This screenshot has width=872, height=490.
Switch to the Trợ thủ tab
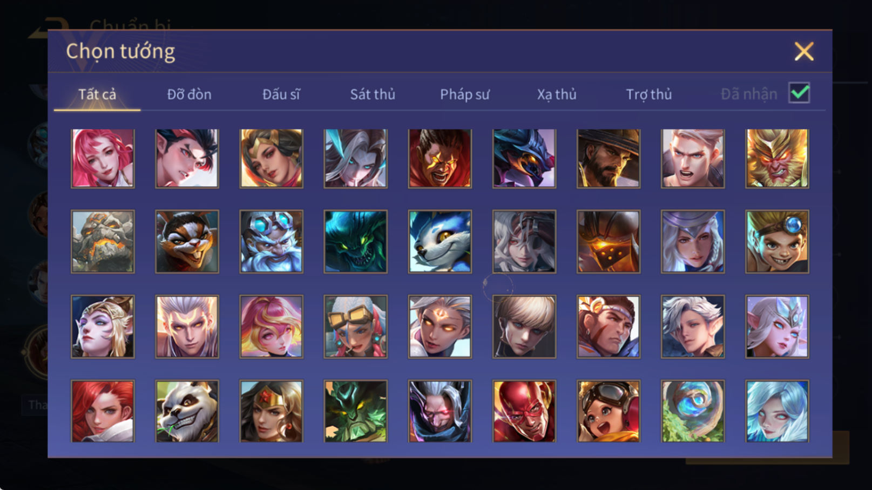click(648, 94)
